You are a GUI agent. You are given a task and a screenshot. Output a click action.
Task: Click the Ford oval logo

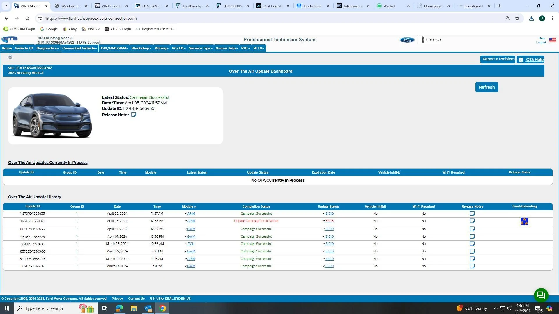click(407, 40)
